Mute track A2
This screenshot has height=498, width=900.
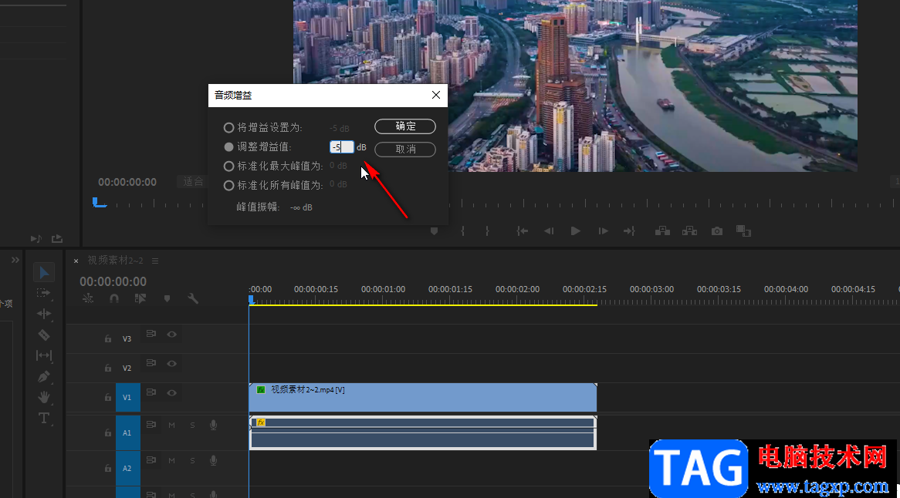171,461
